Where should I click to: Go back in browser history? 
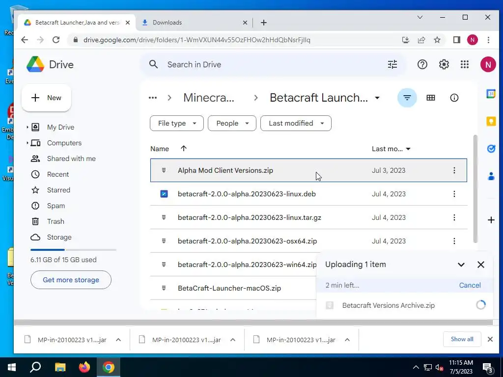pos(25,40)
